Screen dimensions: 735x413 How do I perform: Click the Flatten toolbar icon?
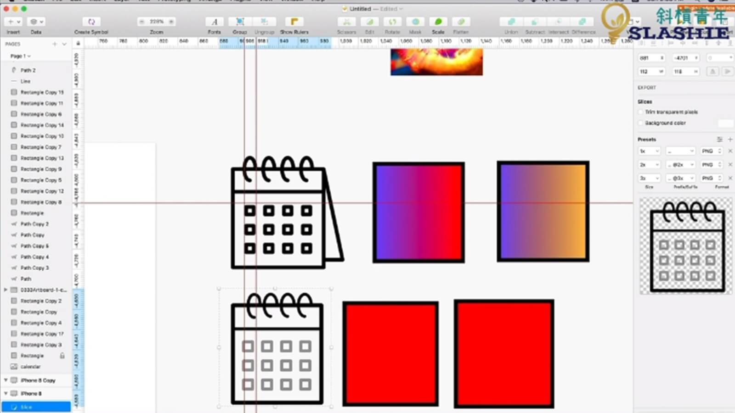point(461,22)
